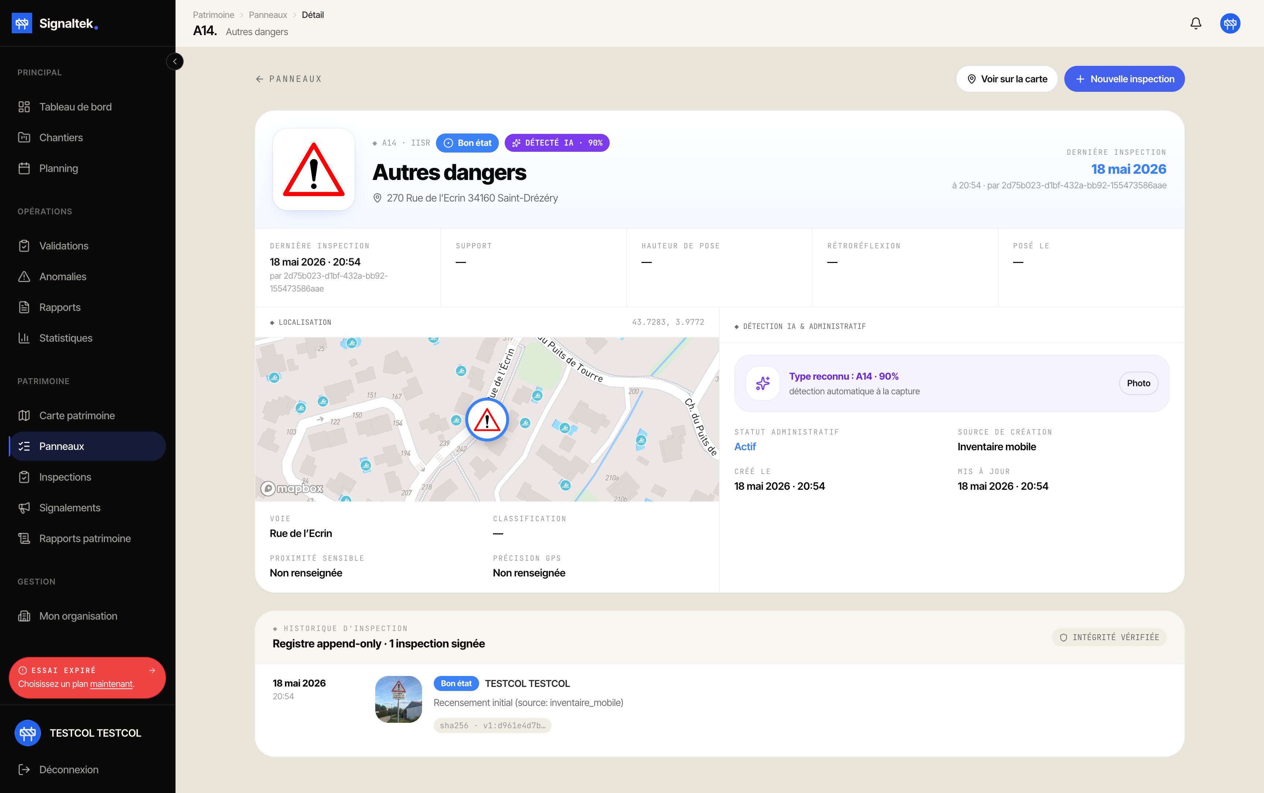Click the sha256 hash chip
This screenshot has width=1264, height=793.
point(492,725)
